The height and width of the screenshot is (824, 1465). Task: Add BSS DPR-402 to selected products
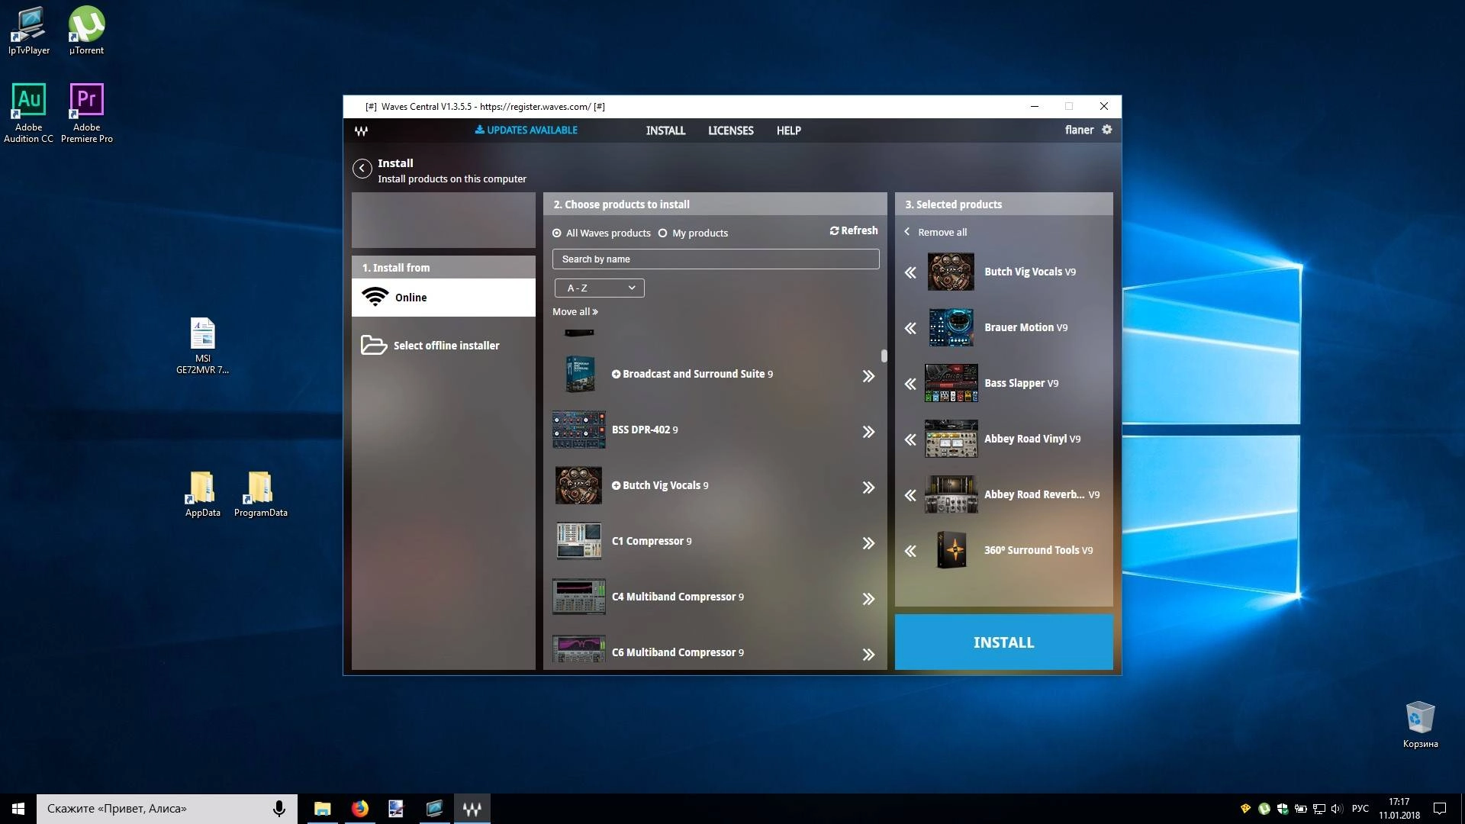click(x=868, y=432)
